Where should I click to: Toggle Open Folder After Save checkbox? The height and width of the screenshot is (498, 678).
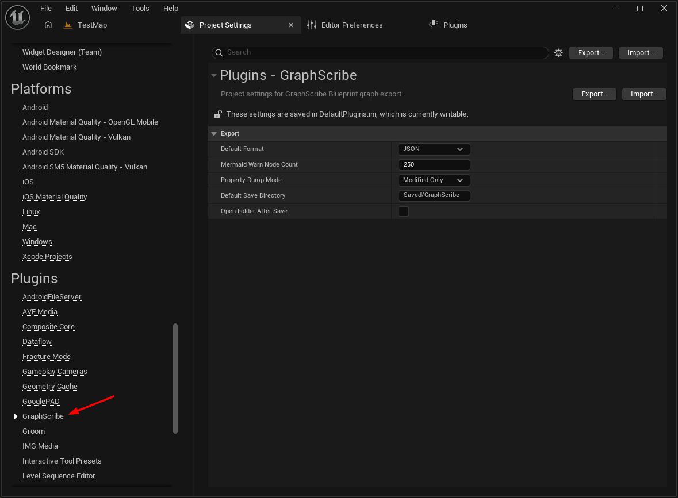tap(404, 211)
